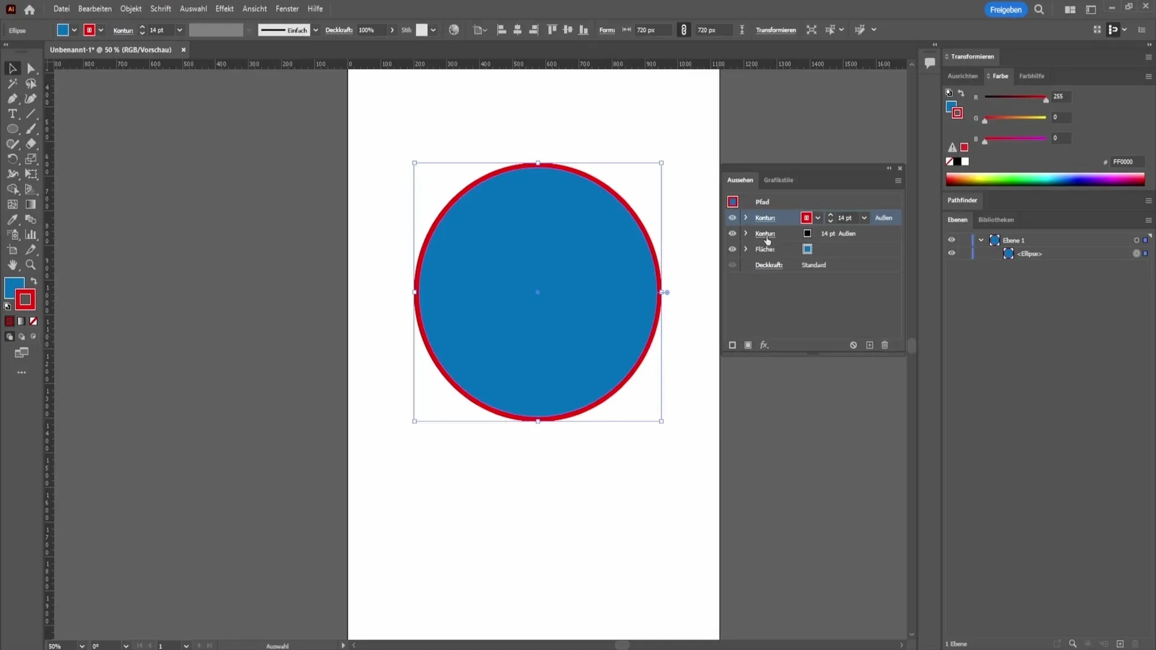Select the Type tool
Viewport: 1156px width, 650px height.
tap(12, 114)
